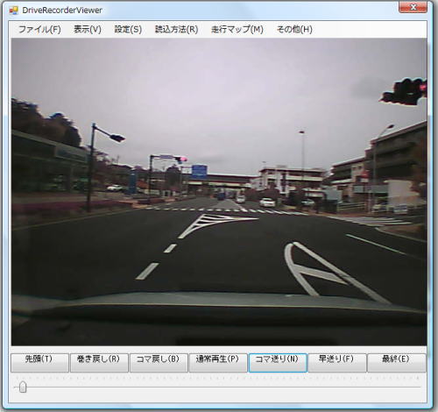This screenshot has width=438, height=412.
Task: Jump to end with 最終(E) button
Action: [x=397, y=363]
